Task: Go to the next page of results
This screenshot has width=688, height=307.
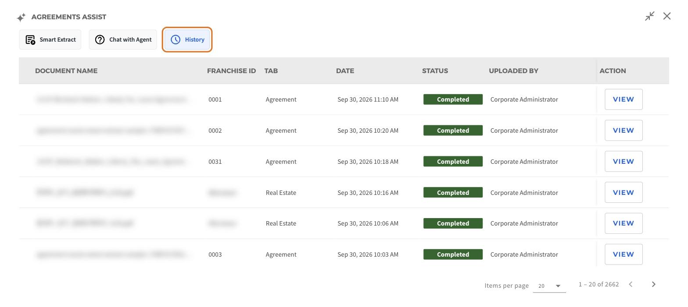Action: [x=654, y=284]
